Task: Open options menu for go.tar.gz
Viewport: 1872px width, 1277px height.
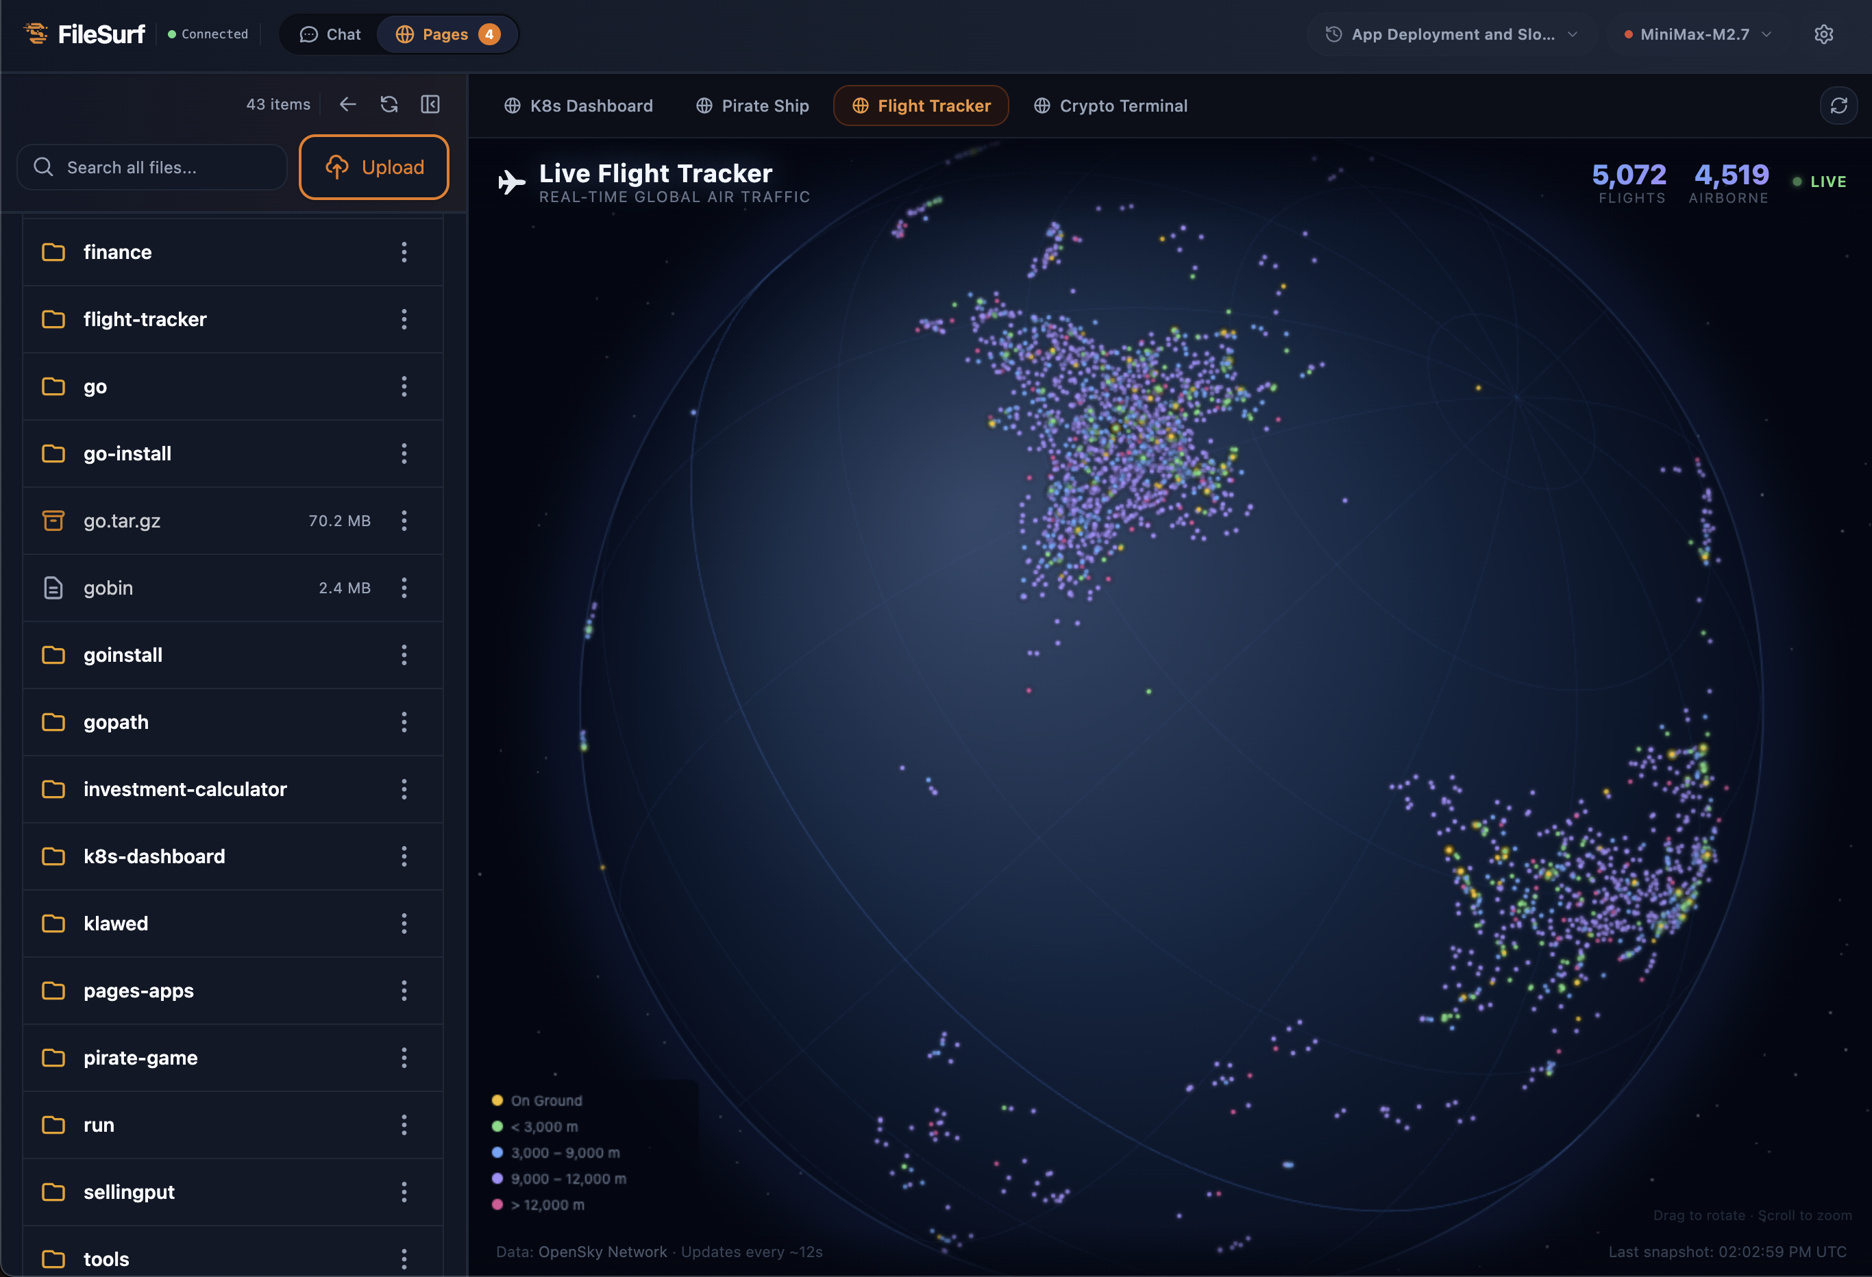Action: [x=404, y=521]
